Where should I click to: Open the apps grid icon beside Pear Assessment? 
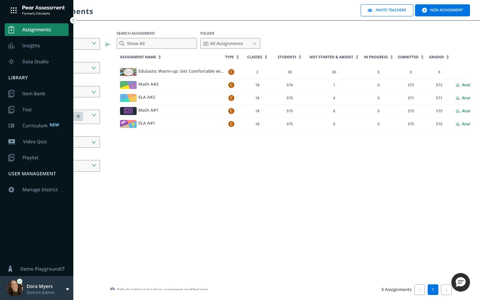tap(14, 10)
